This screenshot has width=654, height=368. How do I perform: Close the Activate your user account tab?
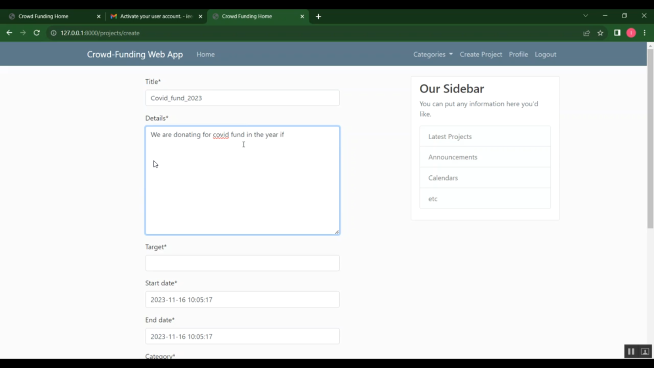(201, 17)
